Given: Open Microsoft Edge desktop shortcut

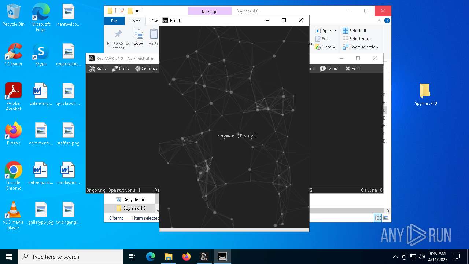Looking at the screenshot, I should pyautogui.click(x=41, y=18).
